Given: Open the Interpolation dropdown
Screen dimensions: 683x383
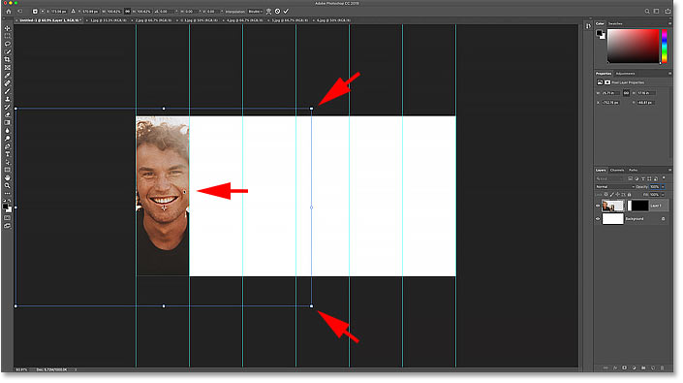Looking at the screenshot, I should coord(255,12).
